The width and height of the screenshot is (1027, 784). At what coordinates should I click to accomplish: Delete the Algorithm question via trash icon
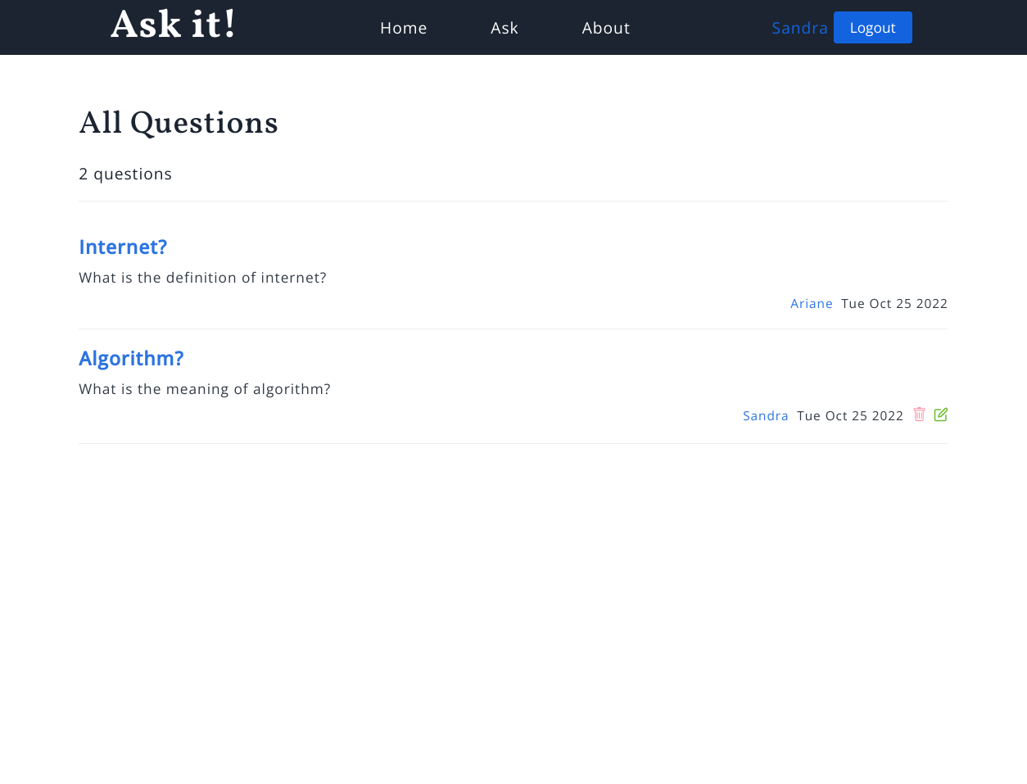point(919,415)
